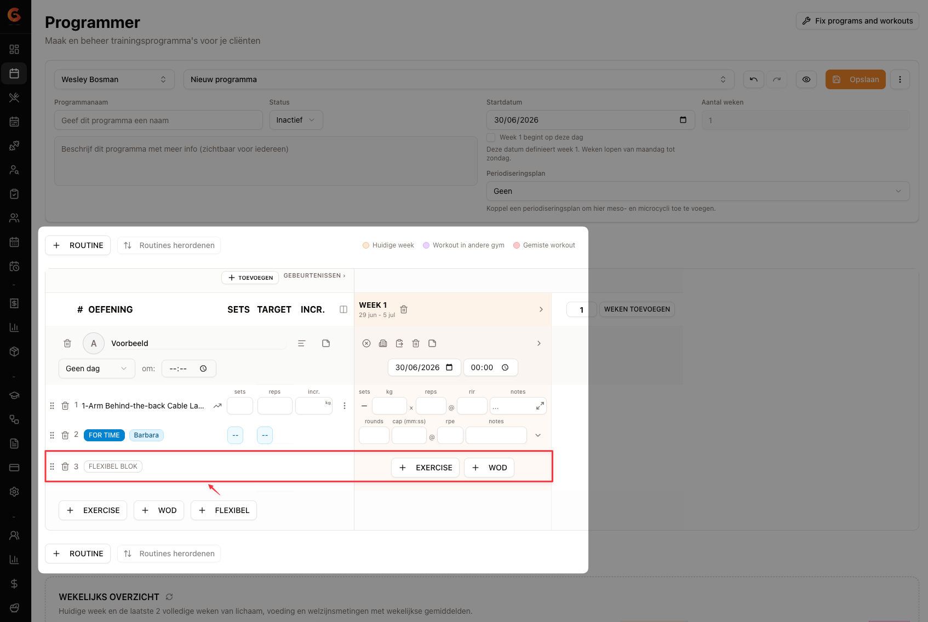928x622 pixels.
Task: Expand the Barbara WOD row chevron down
Action: 538,435
